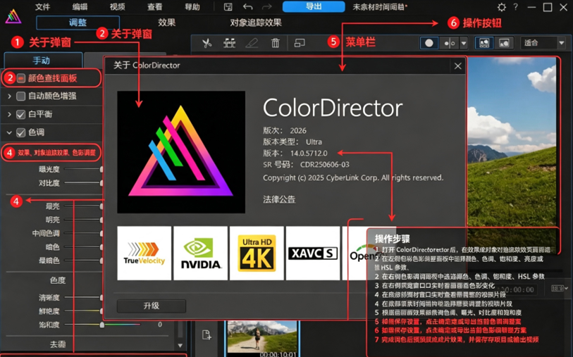Close the 关于 ColorDirector dialog
Screen dimensions: 573x357
457,66
